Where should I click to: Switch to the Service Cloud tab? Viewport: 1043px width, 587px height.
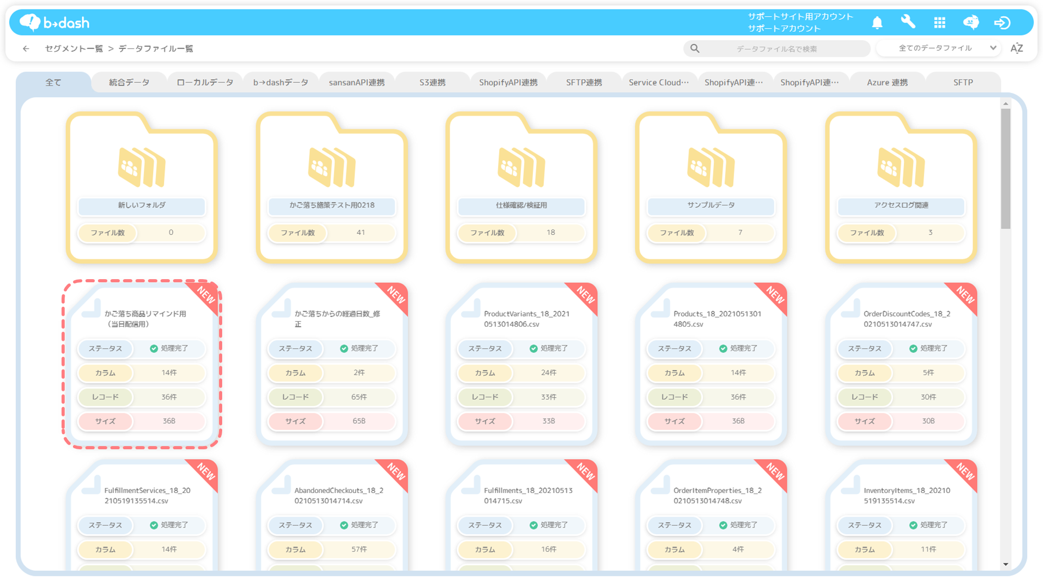[x=659, y=82]
